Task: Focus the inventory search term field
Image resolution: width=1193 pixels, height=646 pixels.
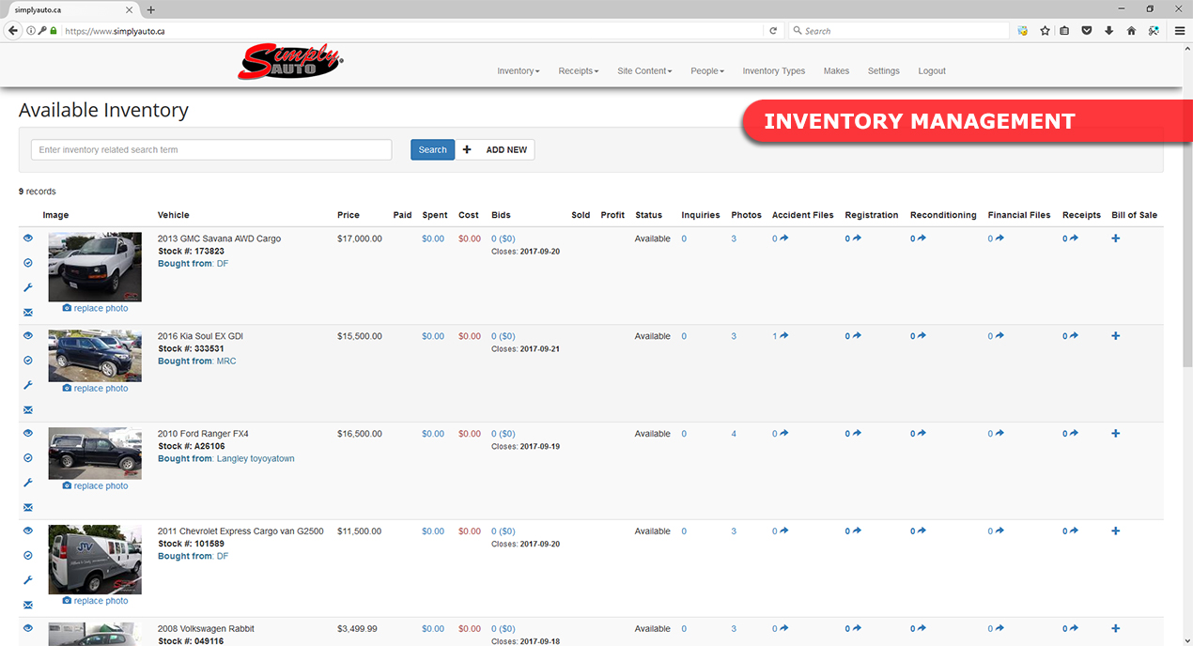Action: pos(211,149)
